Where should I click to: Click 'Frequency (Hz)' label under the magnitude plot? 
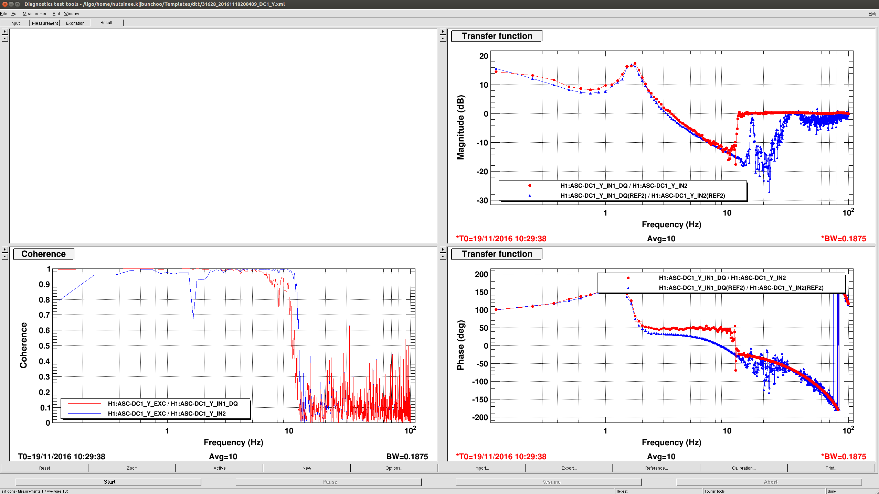pyautogui.click(x=671, y=224)
